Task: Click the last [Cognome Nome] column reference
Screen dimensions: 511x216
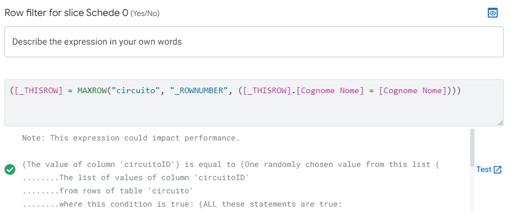Action: tap(412, 90)
